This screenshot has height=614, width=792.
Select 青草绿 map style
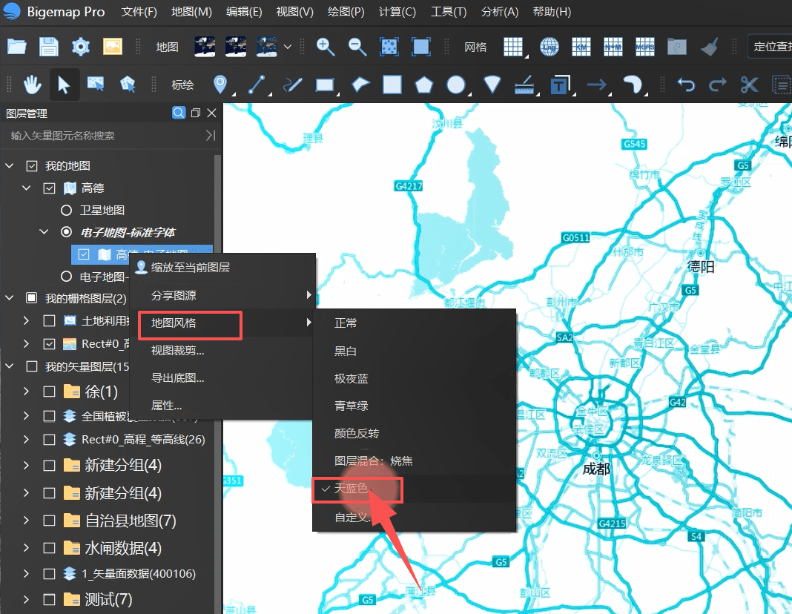click(415, 406)
